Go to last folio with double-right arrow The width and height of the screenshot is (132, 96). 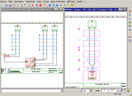point(57,5)
